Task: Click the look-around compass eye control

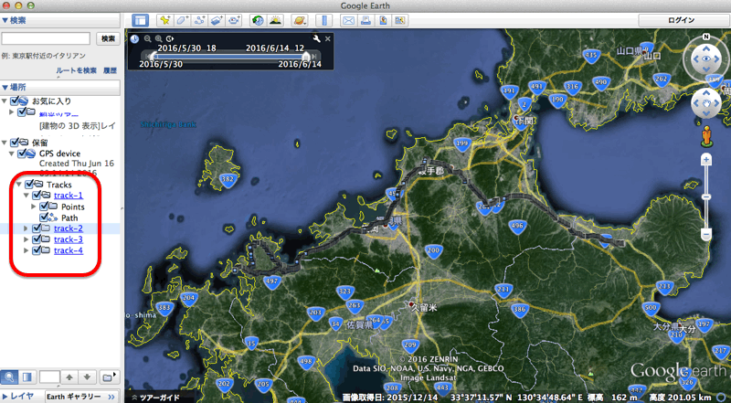Action: point(706,58)
